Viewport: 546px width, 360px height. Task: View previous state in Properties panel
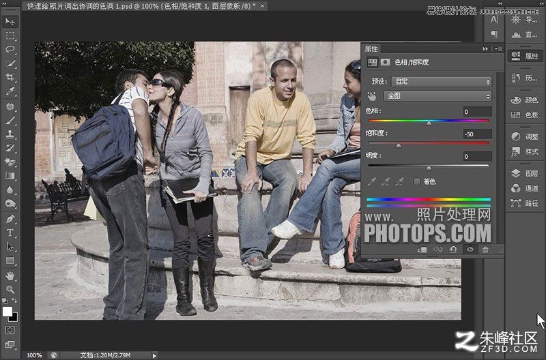437,250
